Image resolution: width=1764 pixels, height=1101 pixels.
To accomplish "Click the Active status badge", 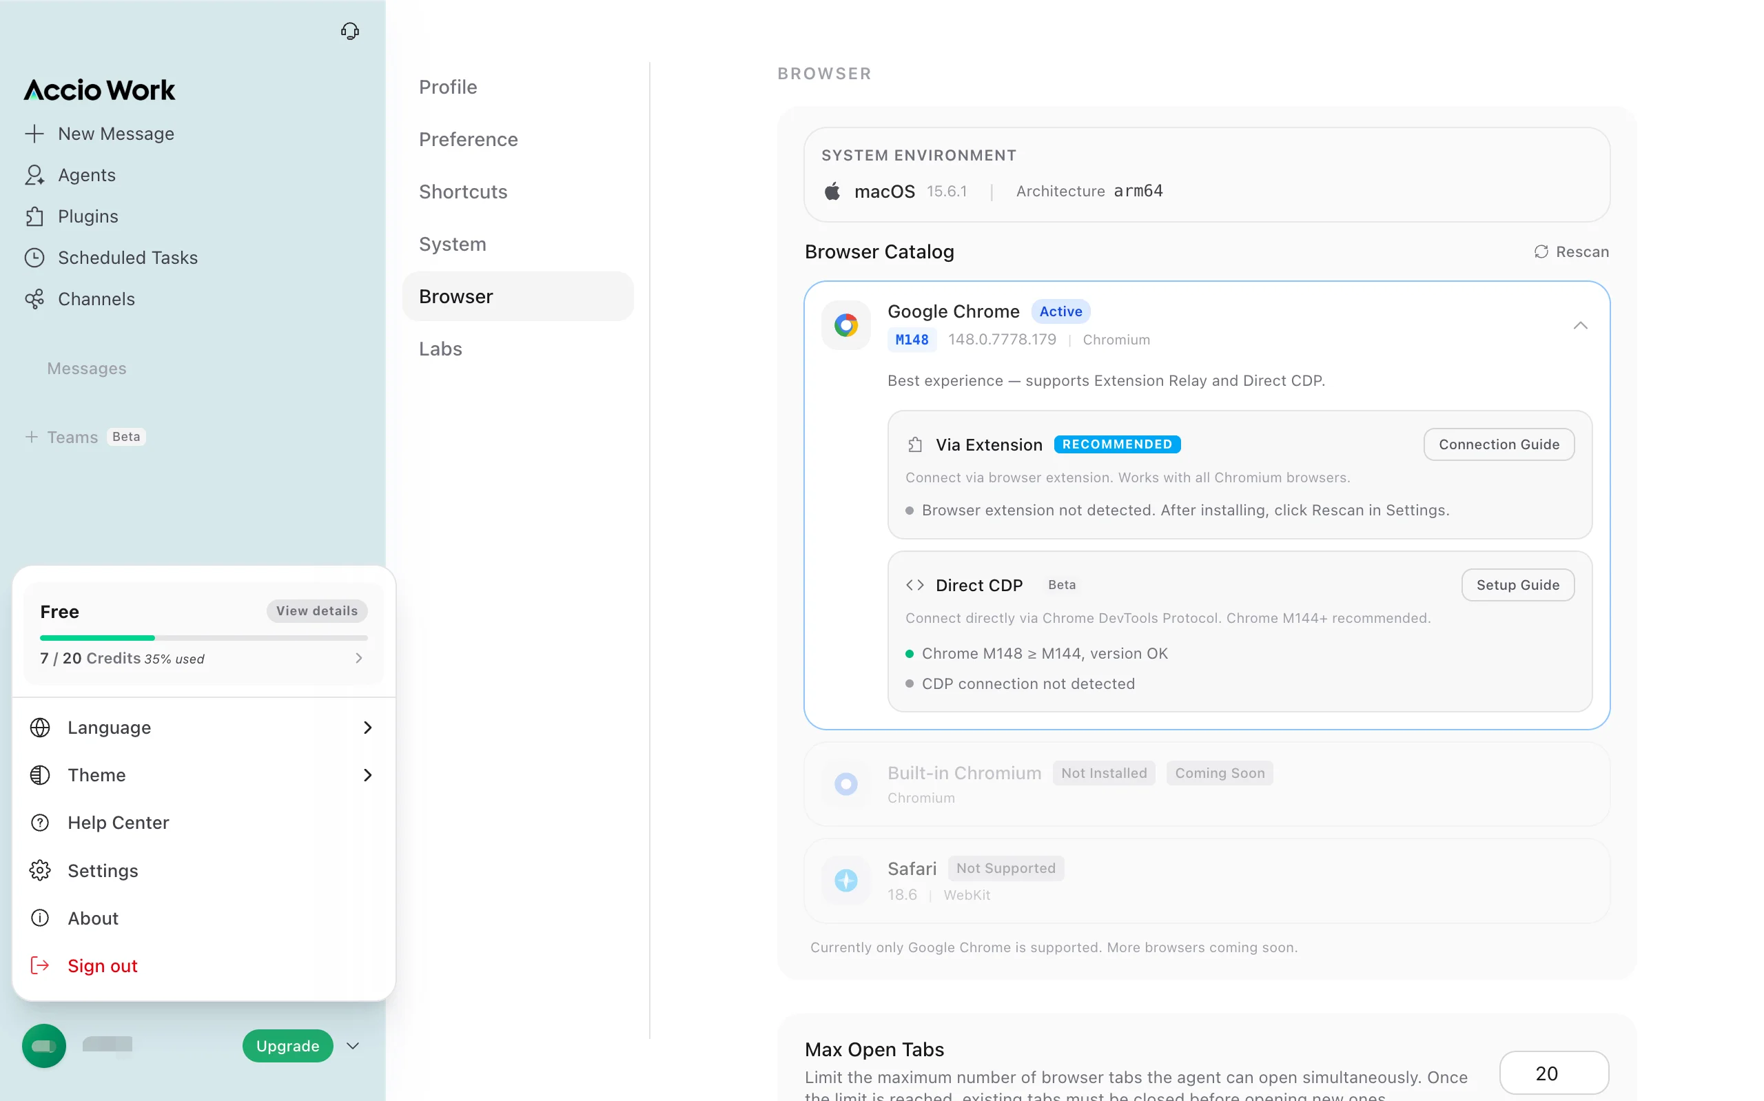I will pyautogui.click(x=1060, y=311).
